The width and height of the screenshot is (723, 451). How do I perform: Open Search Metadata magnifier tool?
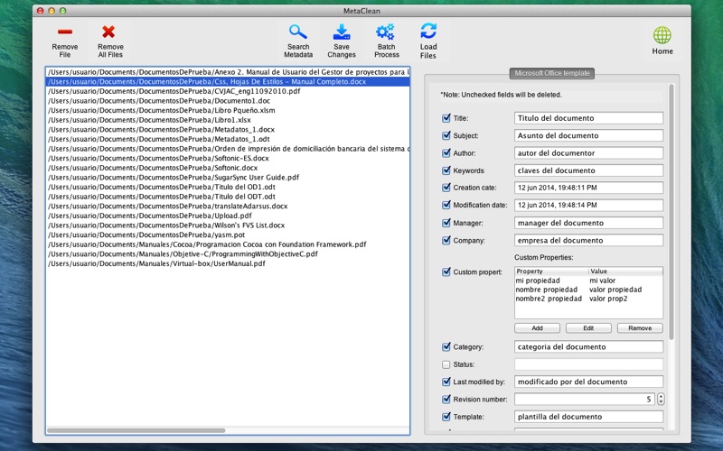click(298, 32)
